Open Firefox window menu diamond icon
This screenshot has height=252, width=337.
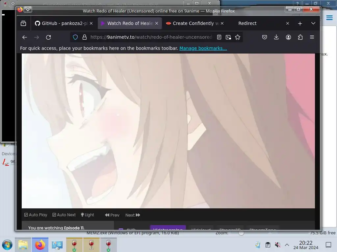click(x=28, y=9)
